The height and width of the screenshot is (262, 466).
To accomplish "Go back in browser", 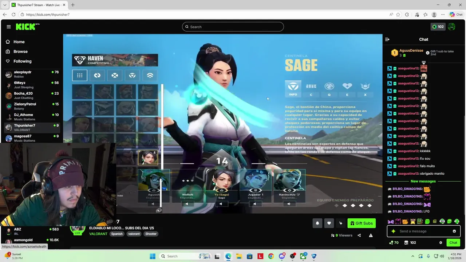I will point(5,15).
